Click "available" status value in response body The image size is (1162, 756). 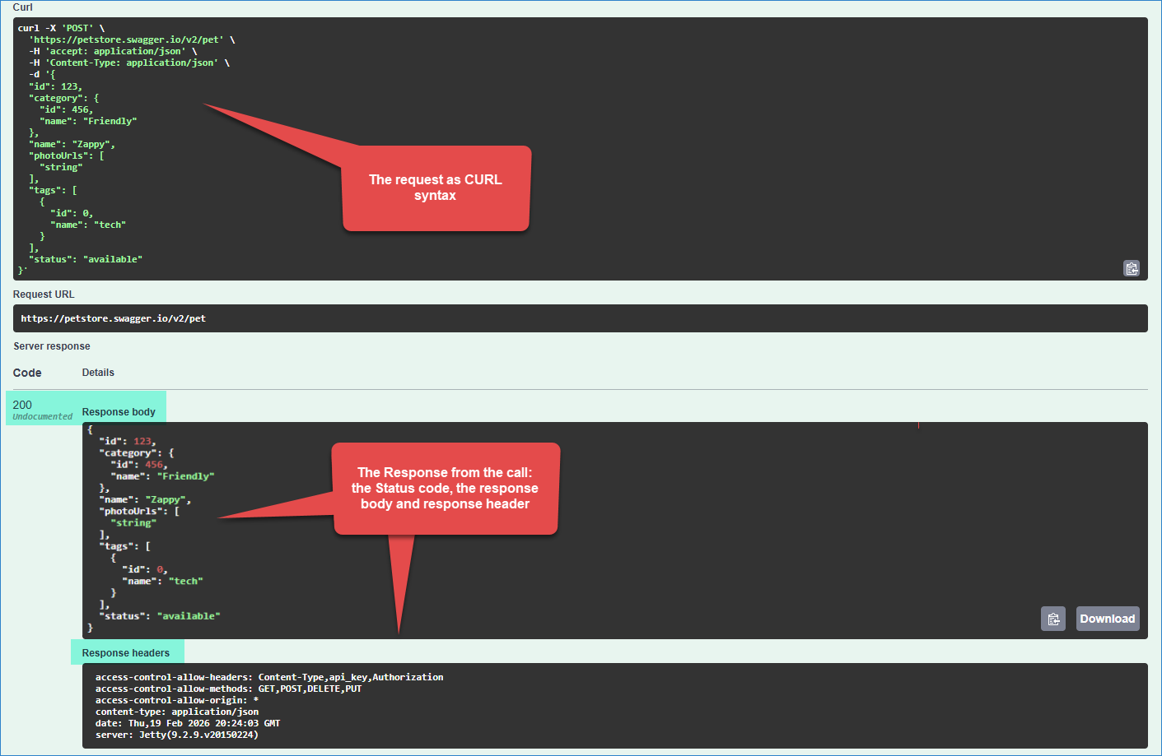click(189, 616)
